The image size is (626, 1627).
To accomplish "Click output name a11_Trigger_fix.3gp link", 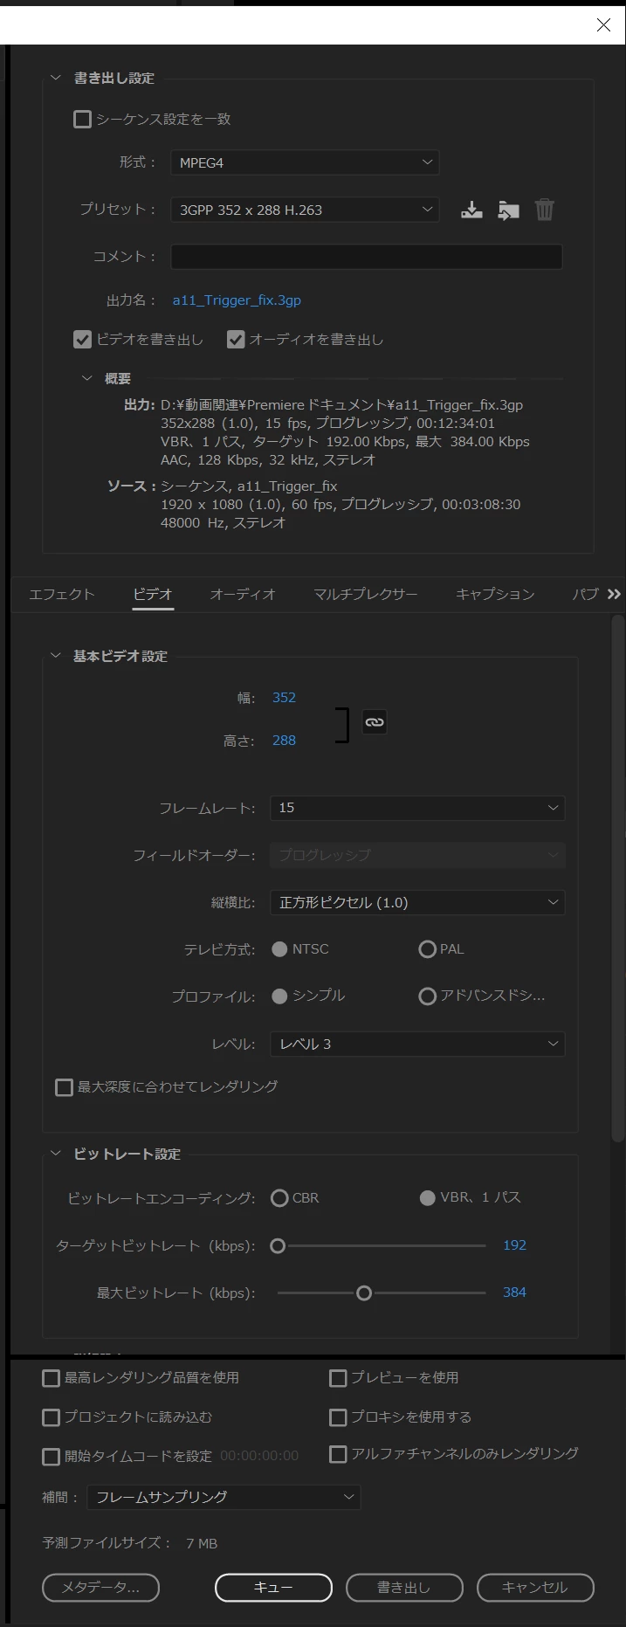I will [x=237, y=300].
